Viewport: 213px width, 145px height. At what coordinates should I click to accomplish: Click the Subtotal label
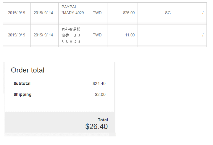click(22, 83)
